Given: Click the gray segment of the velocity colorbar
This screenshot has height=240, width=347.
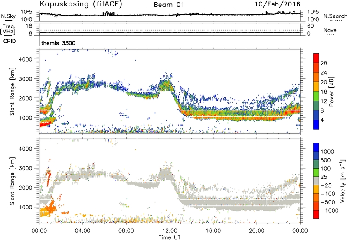Looking at the screenshot, I should coord(316,181).
